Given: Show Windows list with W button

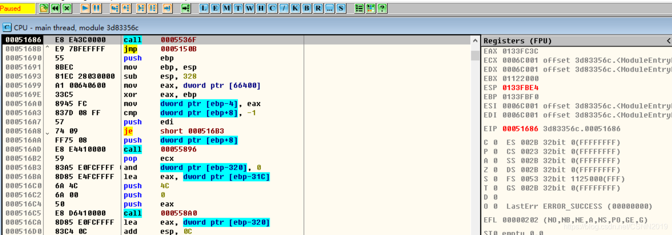Looking at the screenshot, I should pos(250,8).
